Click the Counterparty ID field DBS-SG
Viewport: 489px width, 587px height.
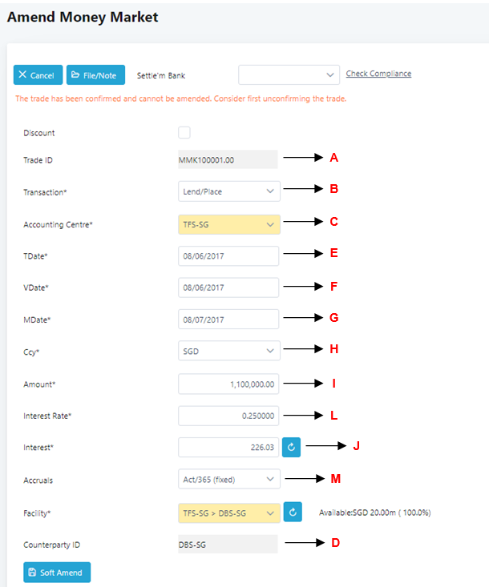tap(228, 545)
